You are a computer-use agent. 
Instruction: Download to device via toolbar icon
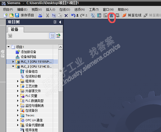tap(99, 15)
